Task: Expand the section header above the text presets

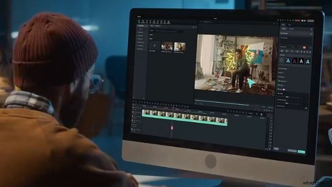Action: click(x=282, y=54)
